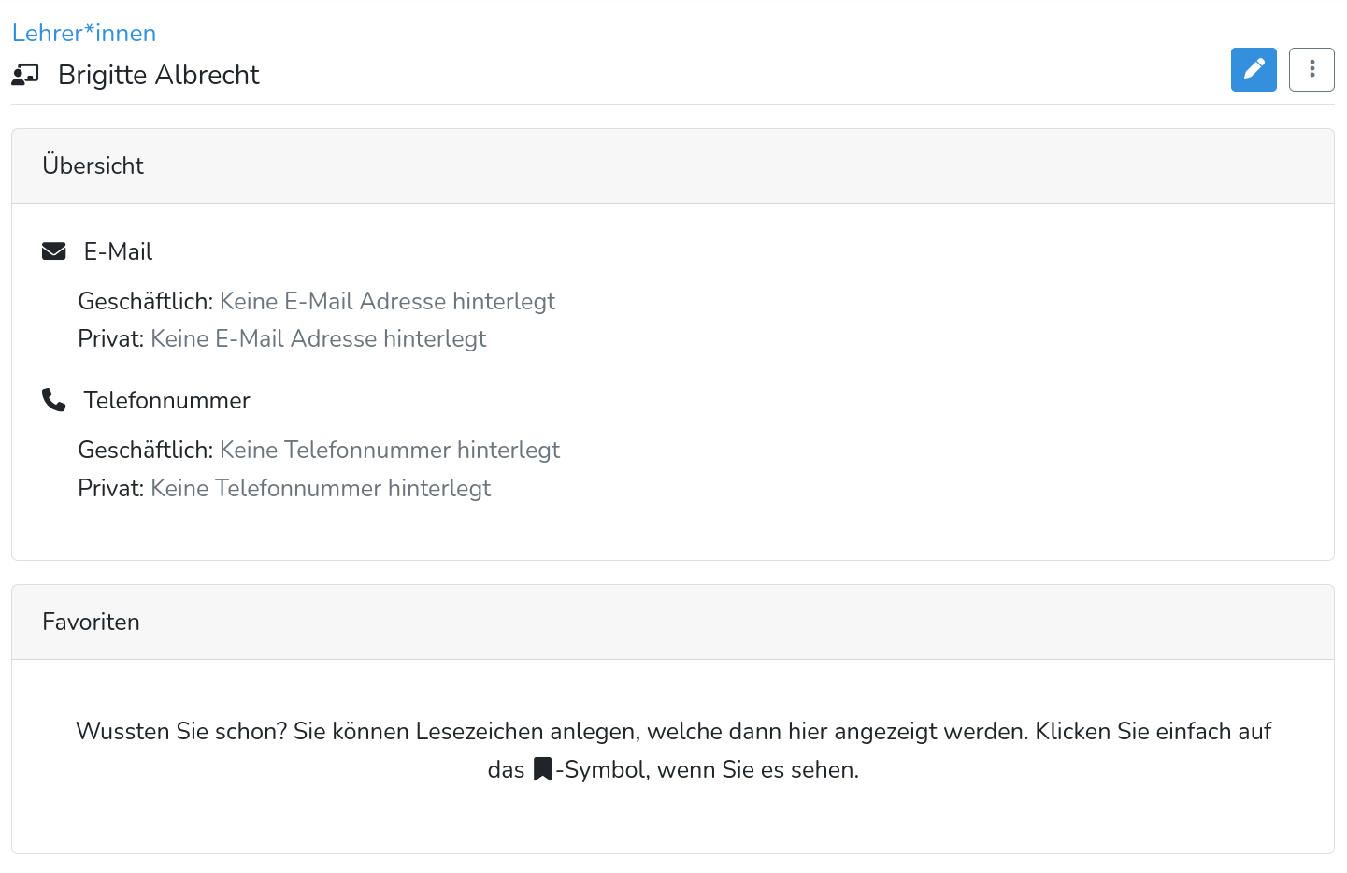Click the Brigitte Albrecht page title
The width and height of the screenshot is (1347, 873).
(159, 75)
